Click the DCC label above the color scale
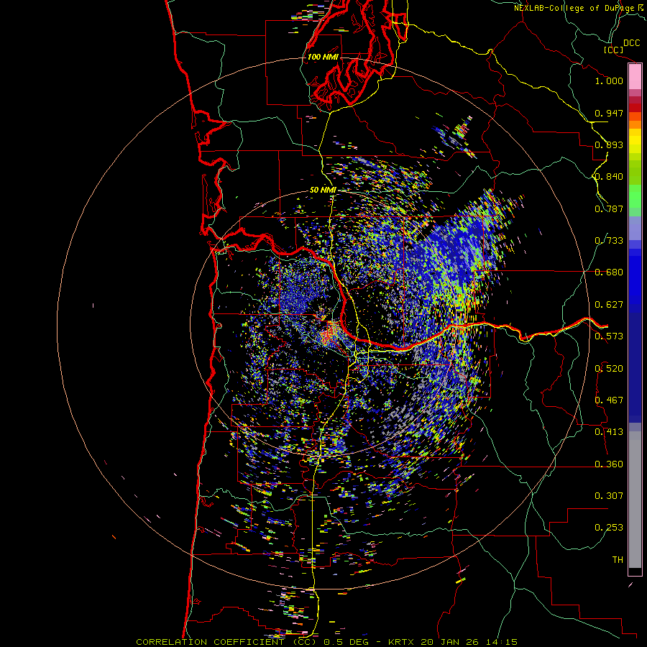 click(x=632, y=43)
